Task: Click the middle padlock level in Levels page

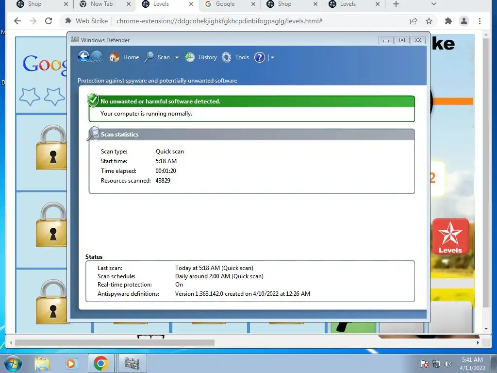Action: tap(51, 224)
